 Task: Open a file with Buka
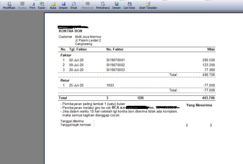pyautogui.click(x=53, y=5)
